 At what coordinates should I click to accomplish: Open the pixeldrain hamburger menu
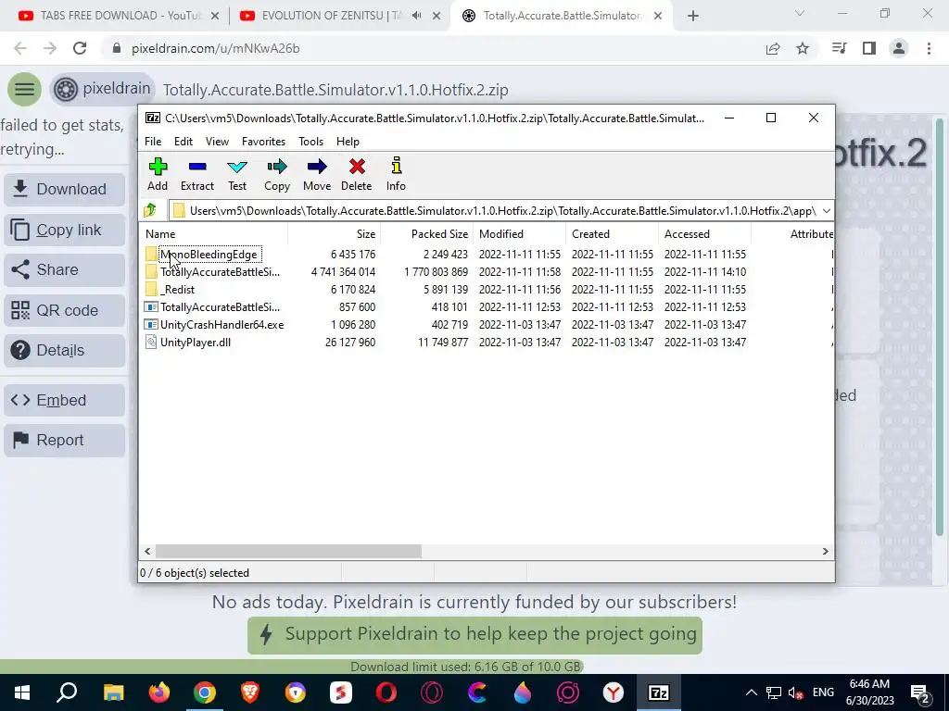pos(24,90)
